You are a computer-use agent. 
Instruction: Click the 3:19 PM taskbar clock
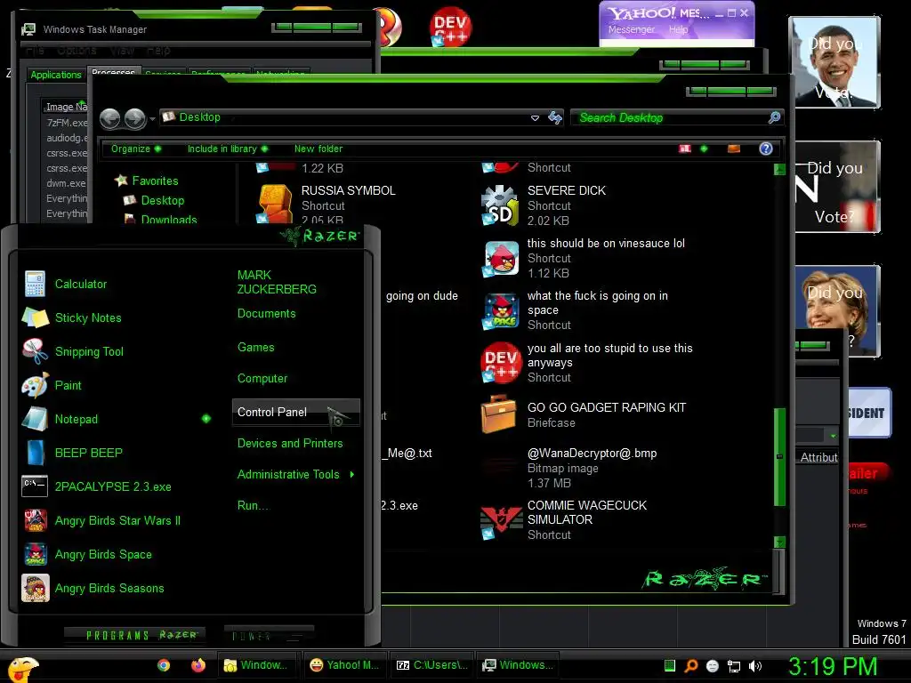(x=833, y=666)
